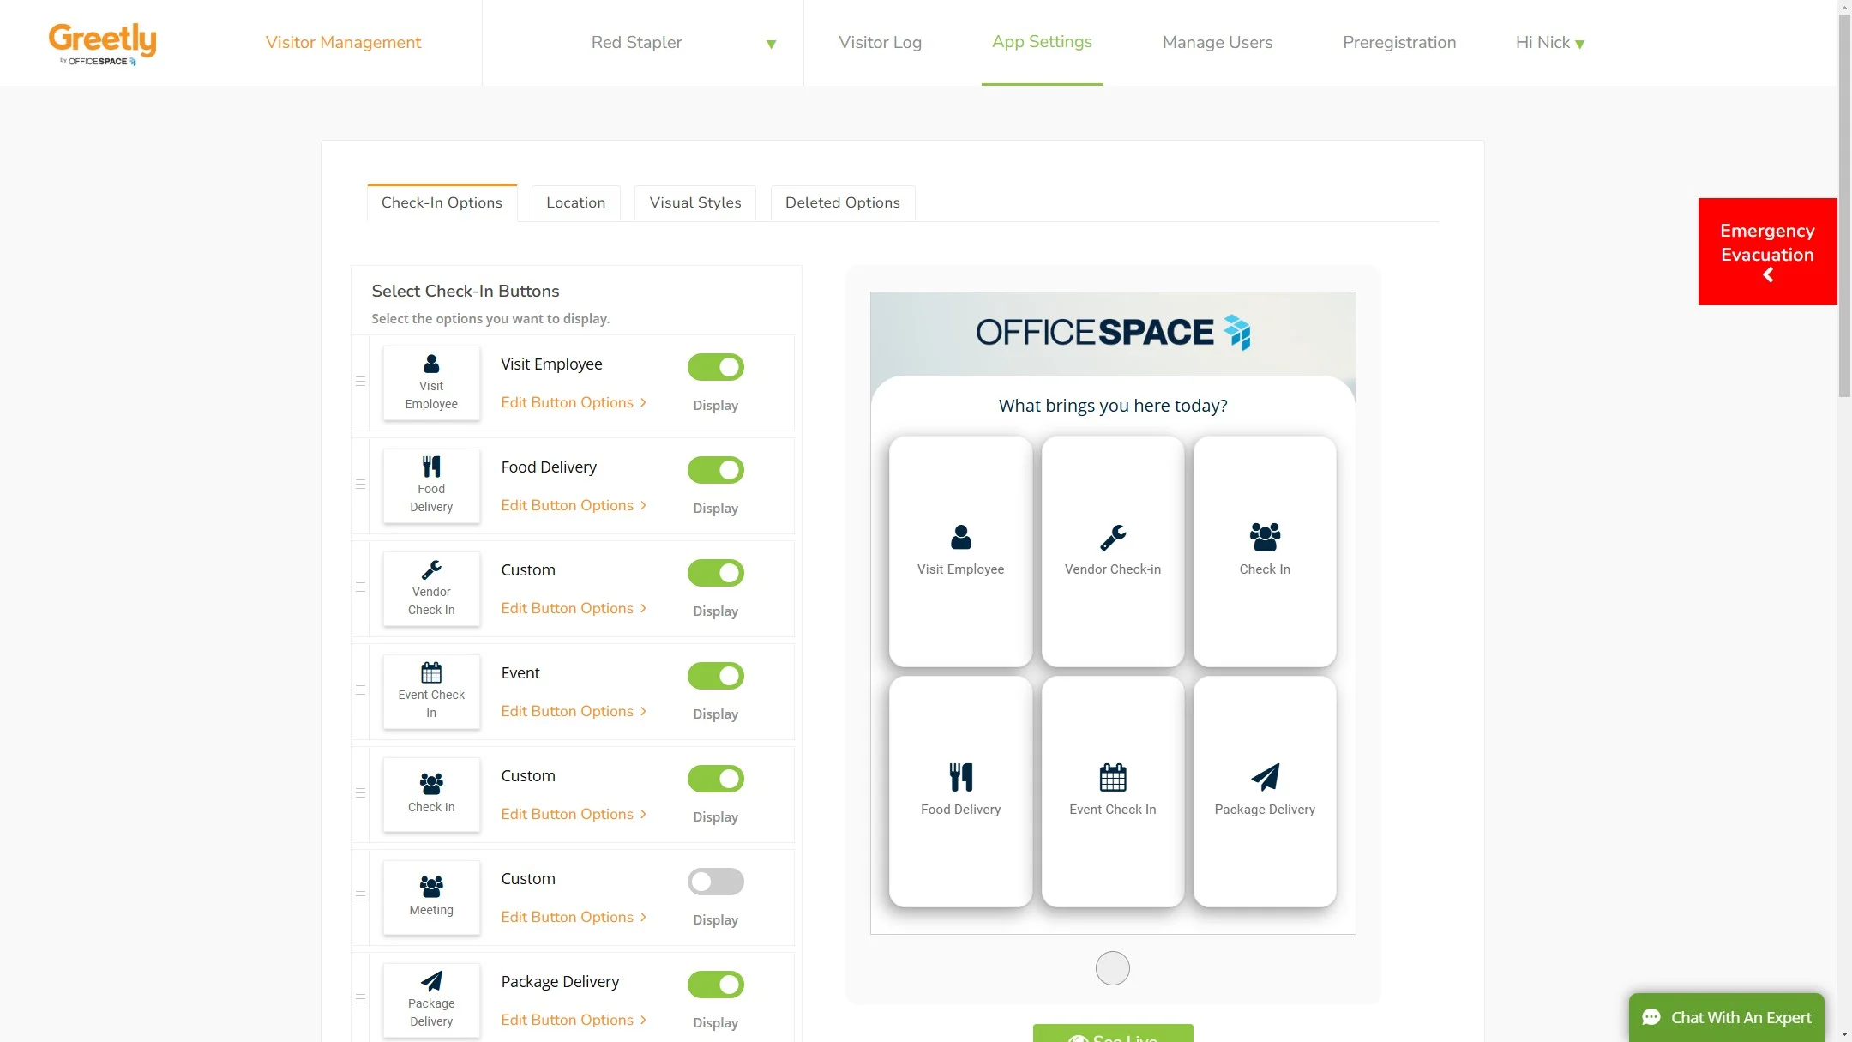Disable the Visit Employee display toggle
This screenshot has height=1042, width=1852.
[715, 367]
